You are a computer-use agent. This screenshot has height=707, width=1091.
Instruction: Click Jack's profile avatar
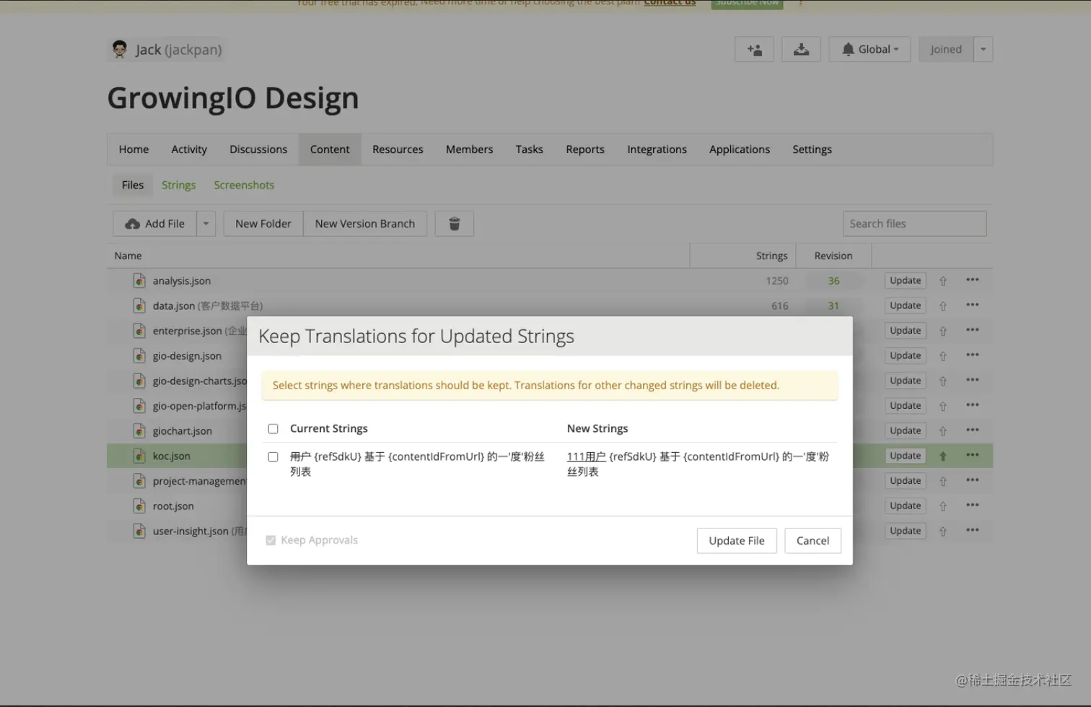(120, 49)
